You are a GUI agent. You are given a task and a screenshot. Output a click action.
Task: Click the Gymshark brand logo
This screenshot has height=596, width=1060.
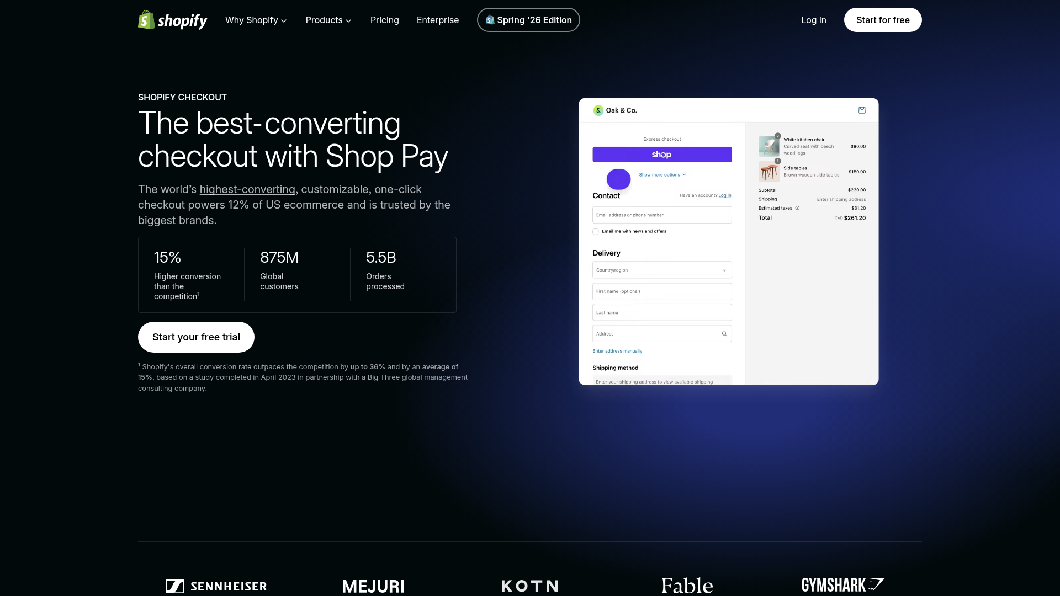843,585
